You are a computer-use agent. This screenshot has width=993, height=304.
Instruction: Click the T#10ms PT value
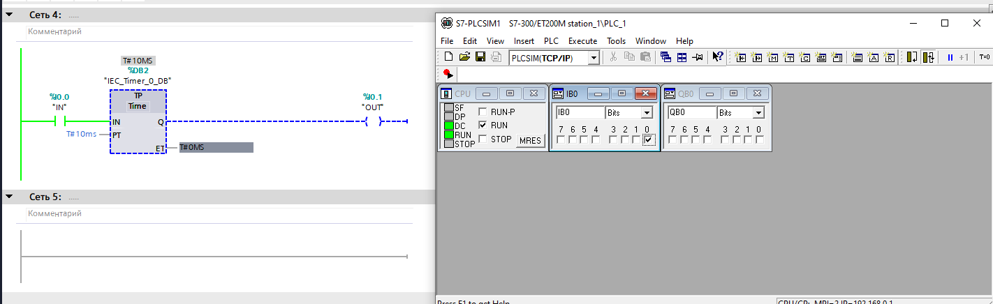81,134
